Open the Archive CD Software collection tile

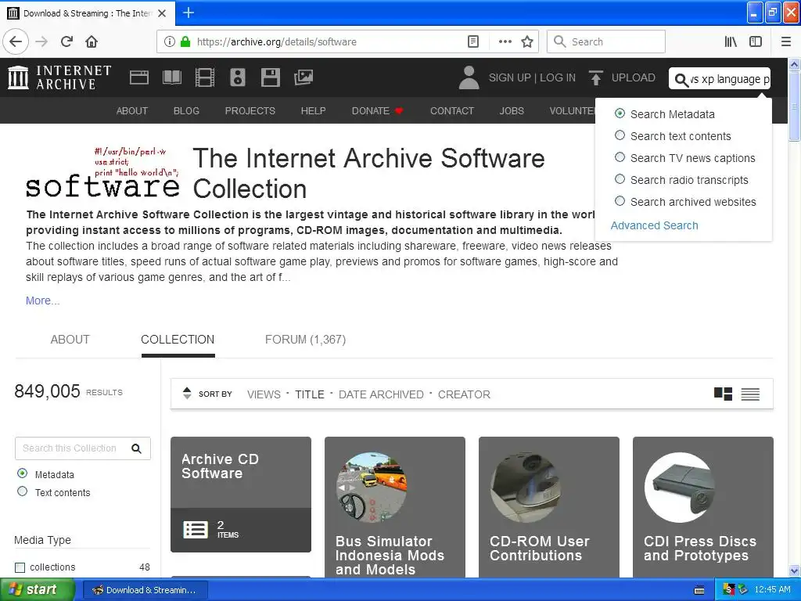click(x=241, y=495)
